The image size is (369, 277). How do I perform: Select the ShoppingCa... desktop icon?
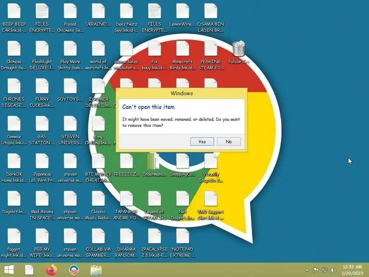coord(182,165)
